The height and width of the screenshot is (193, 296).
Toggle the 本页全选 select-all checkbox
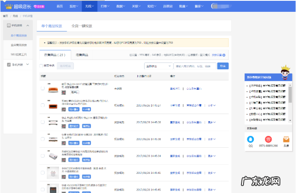(41, 66)
